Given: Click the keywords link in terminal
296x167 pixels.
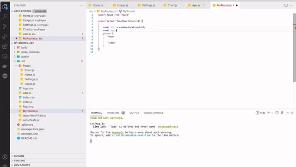Looking at the screenshot, I should pos(117,132).
